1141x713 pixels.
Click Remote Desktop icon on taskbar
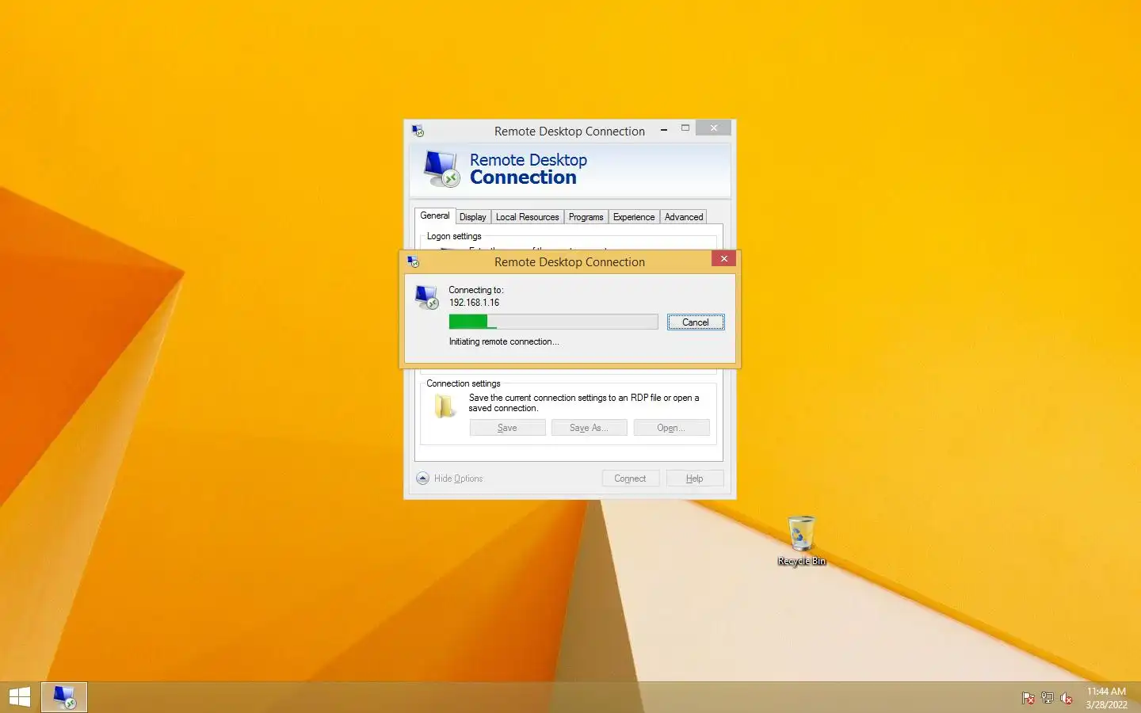click(64, 697)
